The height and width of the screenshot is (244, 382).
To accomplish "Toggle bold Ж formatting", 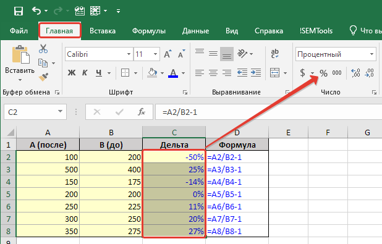I will [x=71, y=72].
